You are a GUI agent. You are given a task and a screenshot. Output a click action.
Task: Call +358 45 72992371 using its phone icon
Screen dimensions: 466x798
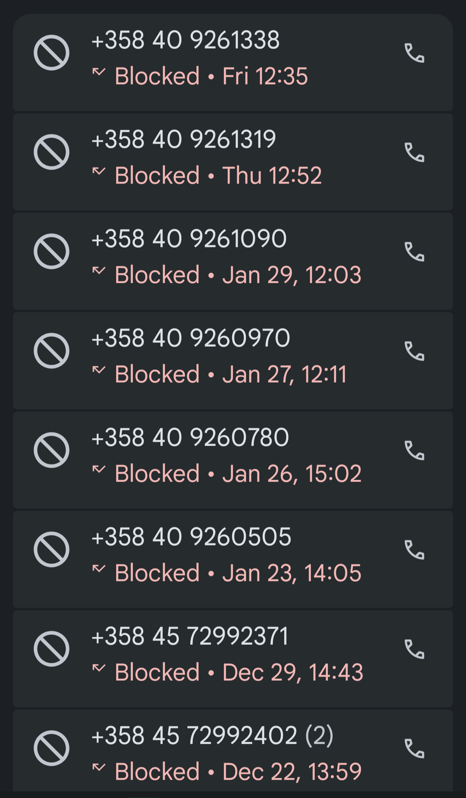tap(414, 649)
